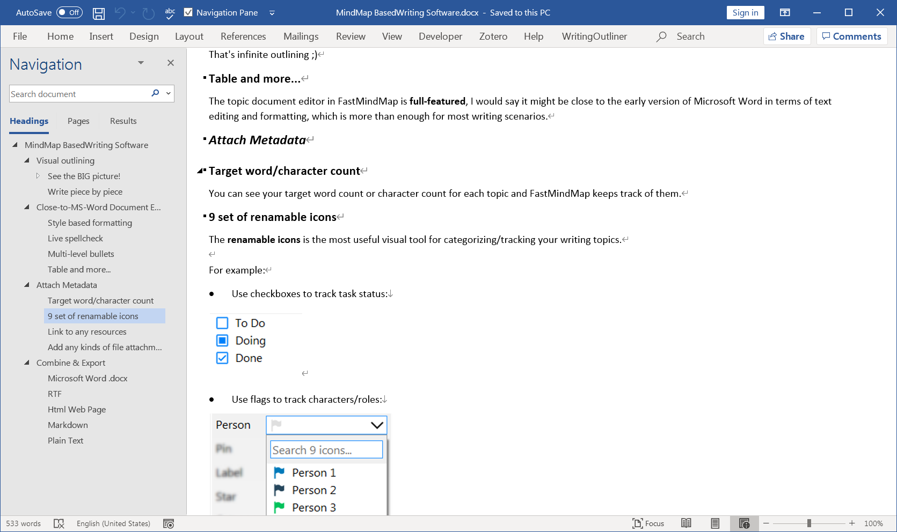This screenshot has height=532, width=897.
Task: Open the File menu
Action: [20, 36]
